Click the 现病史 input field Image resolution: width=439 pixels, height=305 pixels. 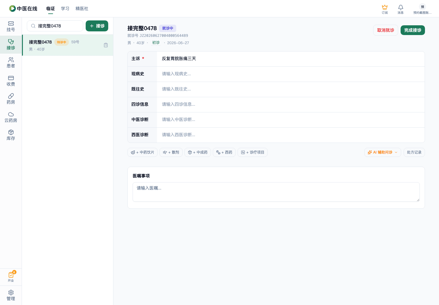click(291, 74)
